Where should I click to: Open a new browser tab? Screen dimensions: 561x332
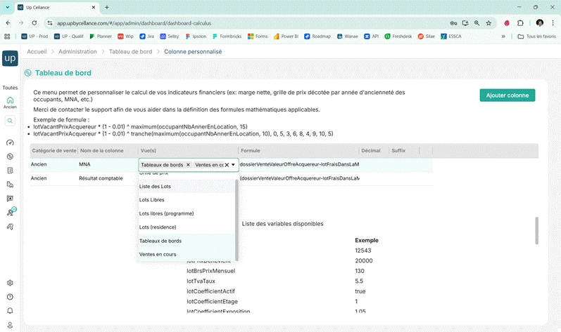107,7
